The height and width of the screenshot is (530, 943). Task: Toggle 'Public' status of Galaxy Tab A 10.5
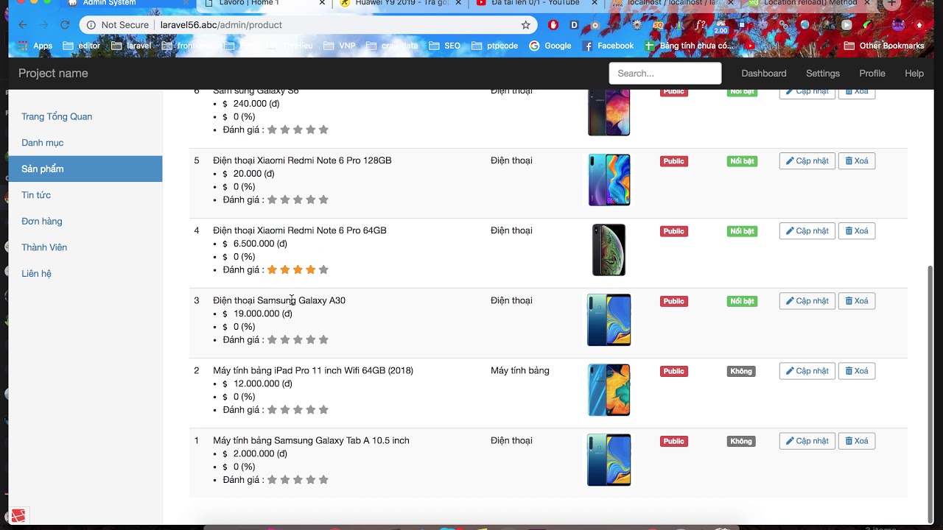[x=673, y=441]
